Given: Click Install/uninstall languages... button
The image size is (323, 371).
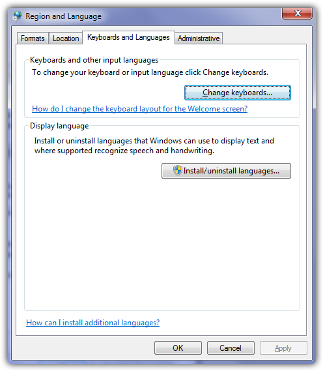Looking at the screenshot, I should (x=226, y=171).
